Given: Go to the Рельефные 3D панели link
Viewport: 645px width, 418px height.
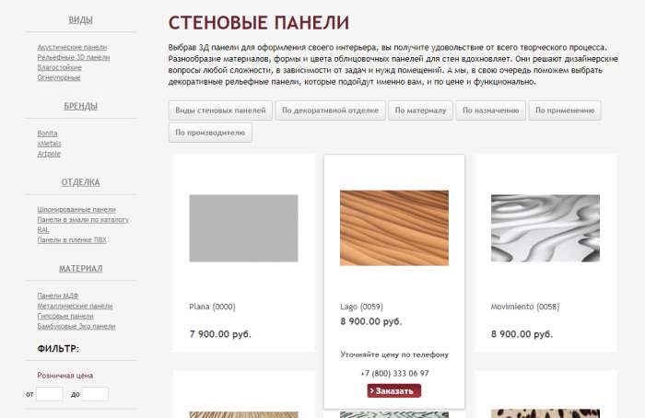Looking at the screenshot, I should [74, 57].
